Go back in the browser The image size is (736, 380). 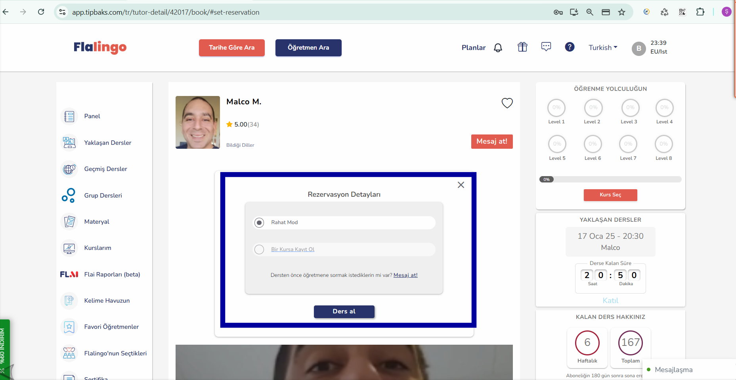click(x=6, y=12)
